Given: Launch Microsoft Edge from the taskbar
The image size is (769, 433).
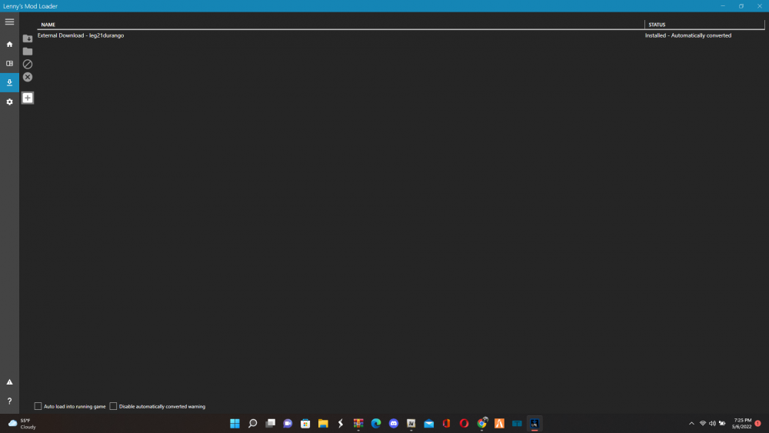Looking at the screenshot, I should 376,423.
